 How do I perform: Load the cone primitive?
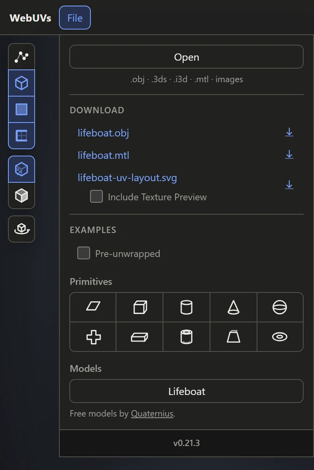[234, 307]
